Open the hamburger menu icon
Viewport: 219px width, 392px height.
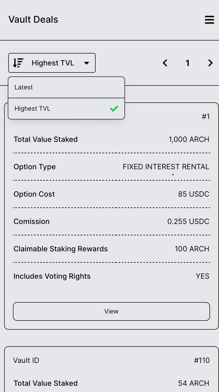point(209,20)
